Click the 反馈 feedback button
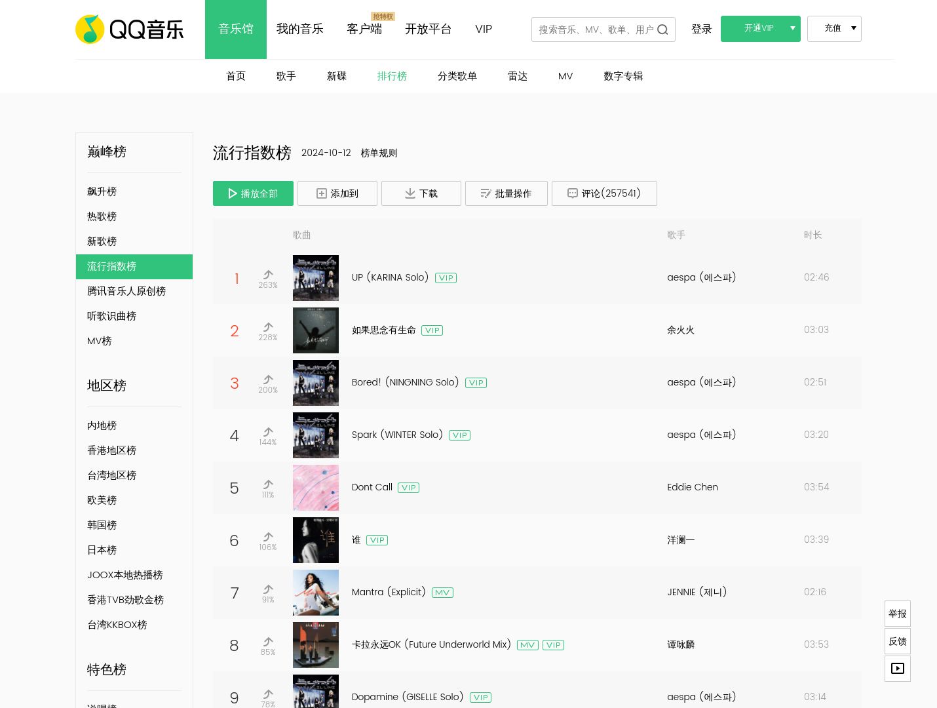The height and width of the screenshot is (708, 937). tap(898, 641)
